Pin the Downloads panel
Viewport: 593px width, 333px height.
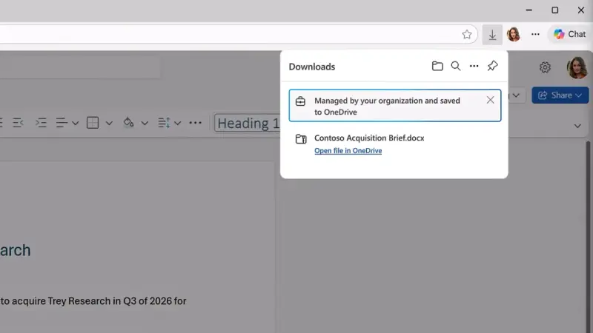492,66
